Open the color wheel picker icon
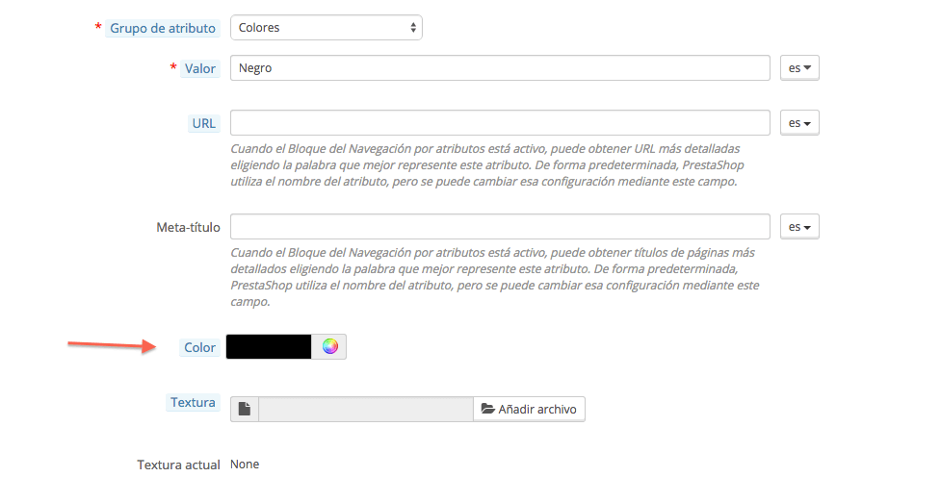Viewport: 941px width, 477px height. click(329, 346)
